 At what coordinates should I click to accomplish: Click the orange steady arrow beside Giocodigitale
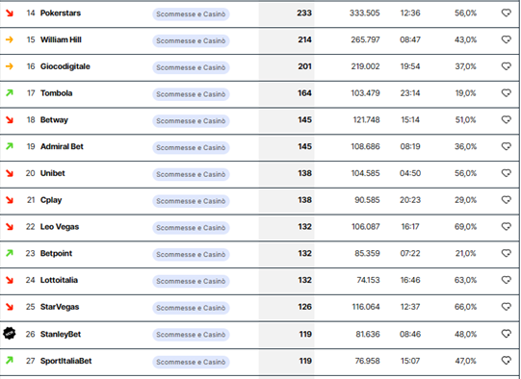(x=10, y=66)
